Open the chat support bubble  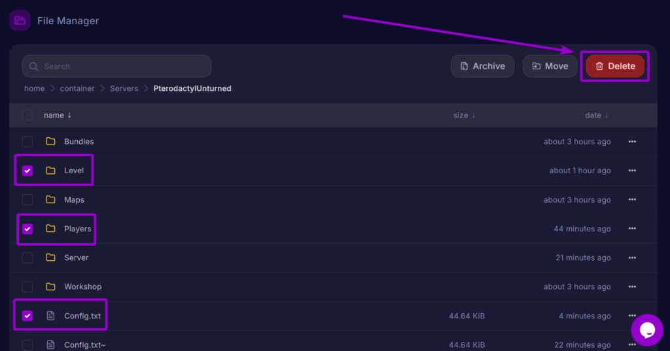tap(647, 330)
